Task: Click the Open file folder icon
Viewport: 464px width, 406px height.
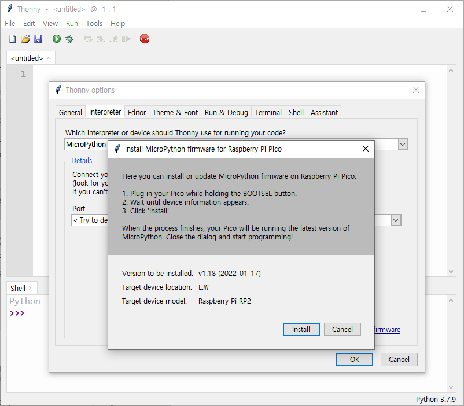Action: (x=25, y=39)
